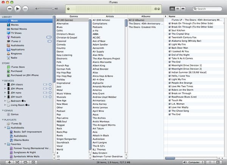
Task: Open Podcasts in the sidebar
Action: (16, 37)
